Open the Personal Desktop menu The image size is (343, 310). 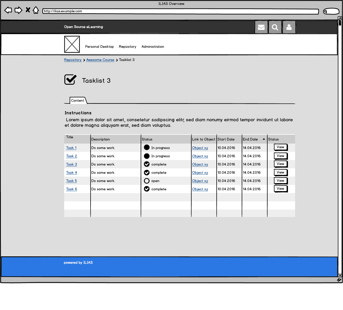pos(99,47)
